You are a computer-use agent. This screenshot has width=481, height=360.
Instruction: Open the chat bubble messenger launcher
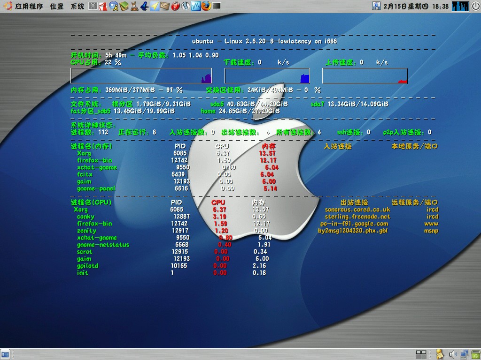(114, 6)
